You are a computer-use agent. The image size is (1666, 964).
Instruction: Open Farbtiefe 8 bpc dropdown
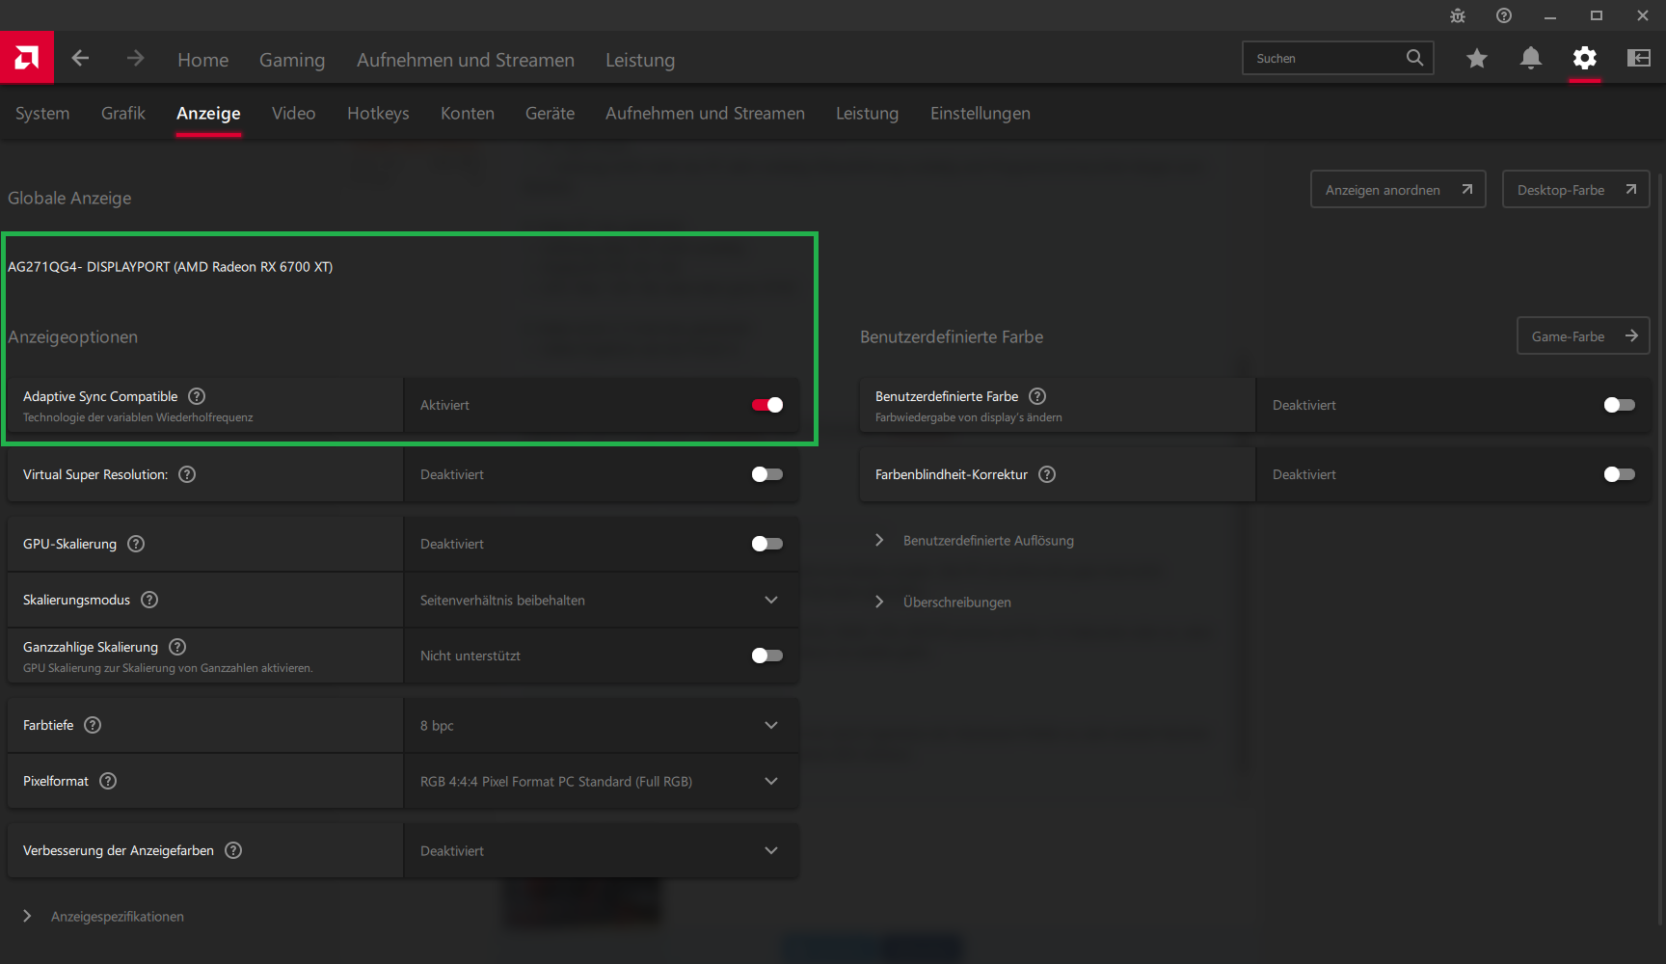602,725
